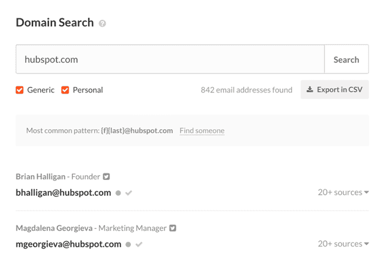Viewport: 384px width, 262px height.
Task: Click the confidence dot next to mgeorgieva@hubspot.com
Action: point(128,244)
